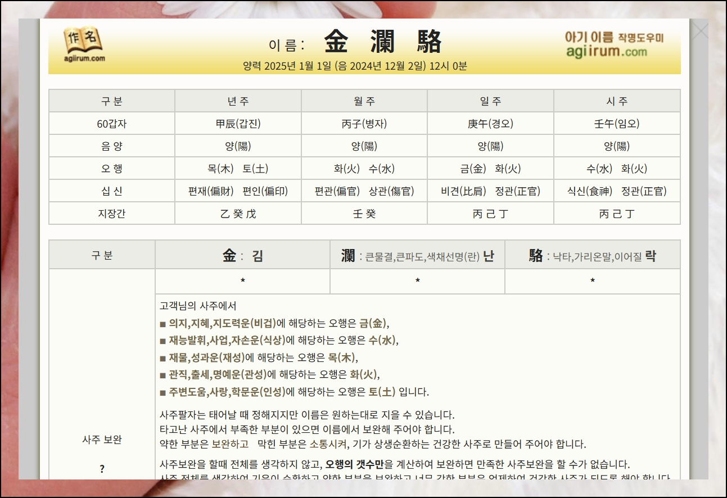The height and width of the screenshot is (498, 727).
Task: Select the 오행 row label
Action: 112,169
